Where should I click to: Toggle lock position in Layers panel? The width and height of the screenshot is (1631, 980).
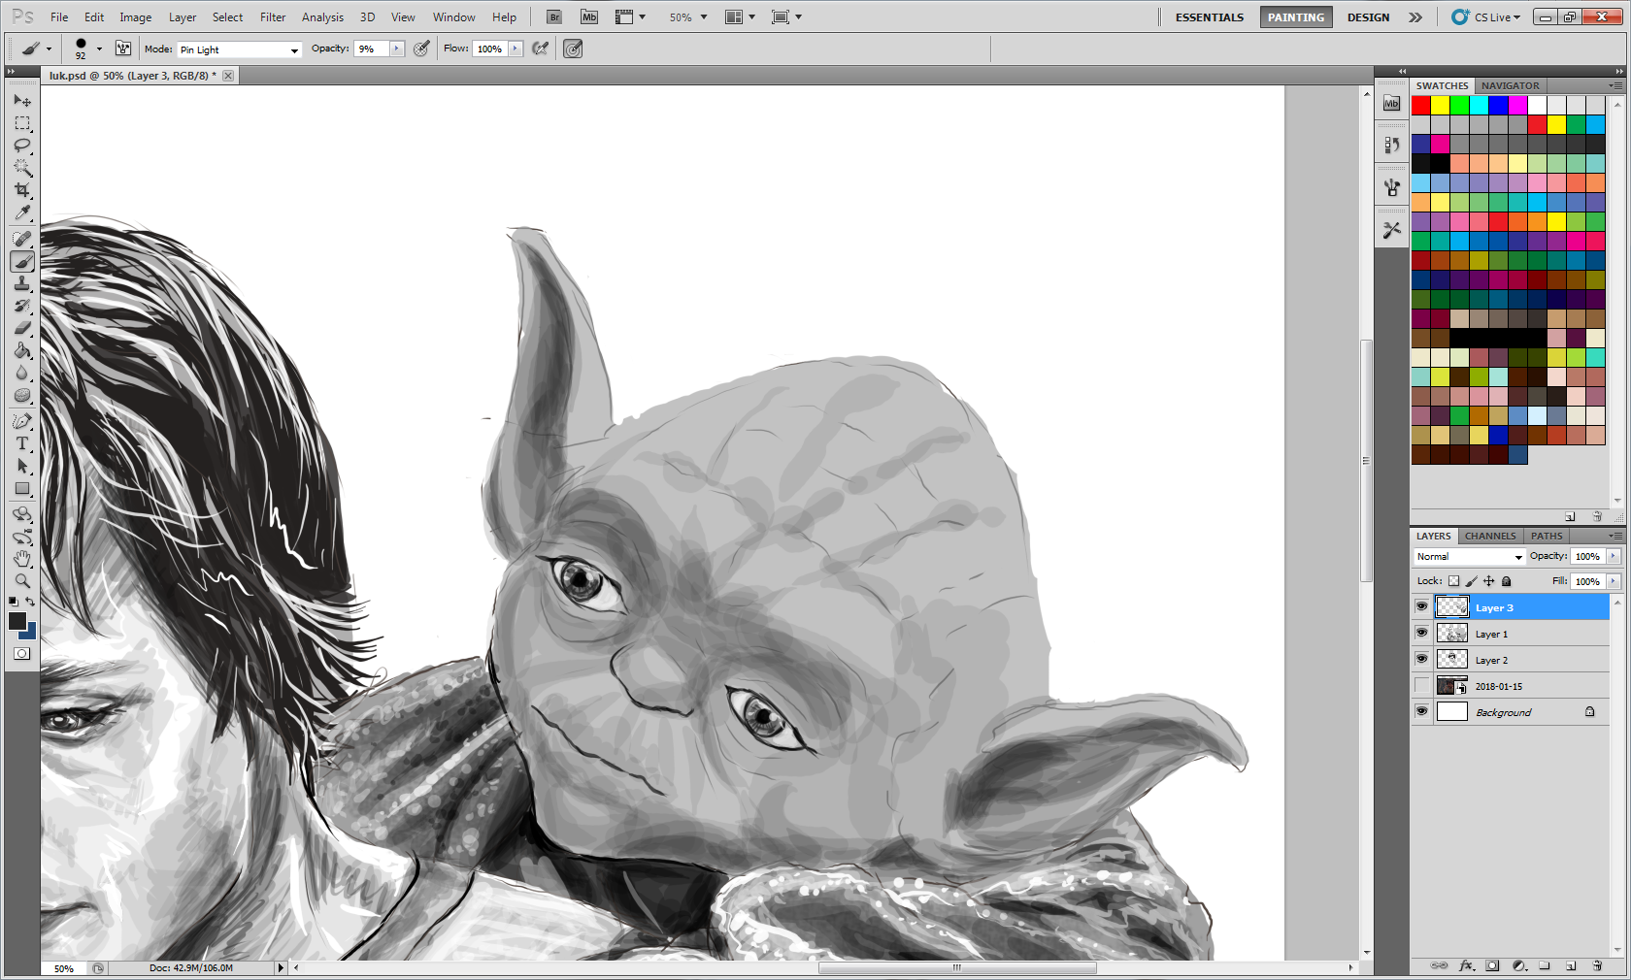click(1488, 581)
